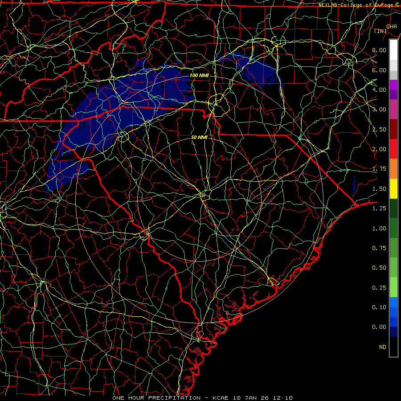Click the dark red 2.50 legend swatch
Image resolution: width=401 pixels, height=401 pixels.
(393, 129)
